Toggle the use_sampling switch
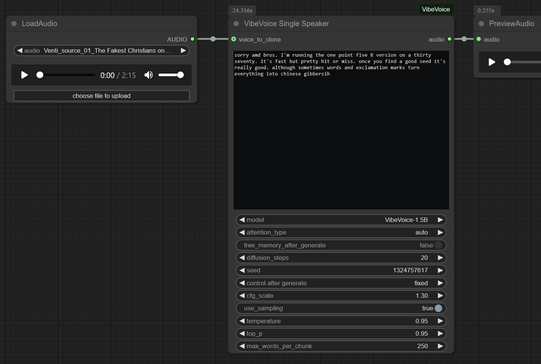The width and height of the screenshot is (541, 364). (x=438, y=308)
